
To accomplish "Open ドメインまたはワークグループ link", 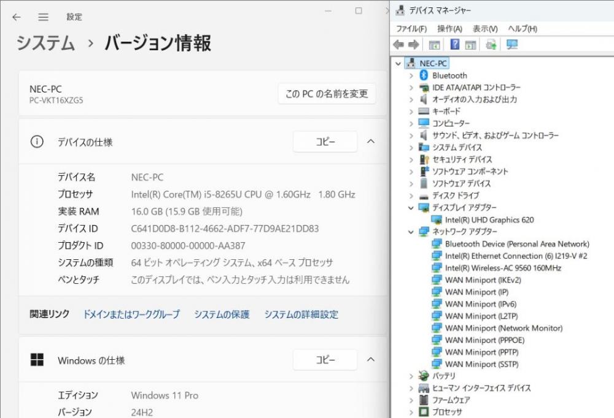I will coord(131,314).
